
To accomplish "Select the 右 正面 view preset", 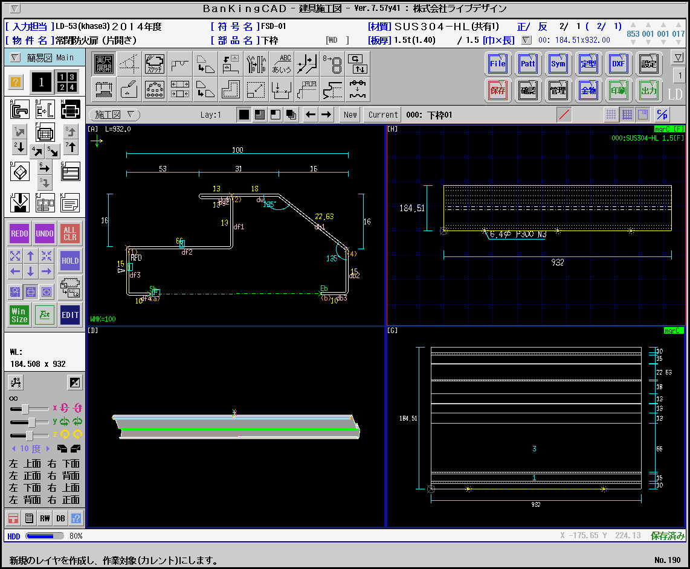I will point(64,500).
